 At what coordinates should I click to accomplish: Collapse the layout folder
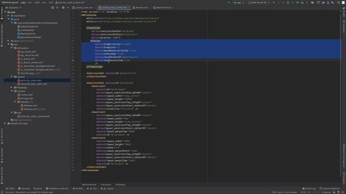coord(12,77)
